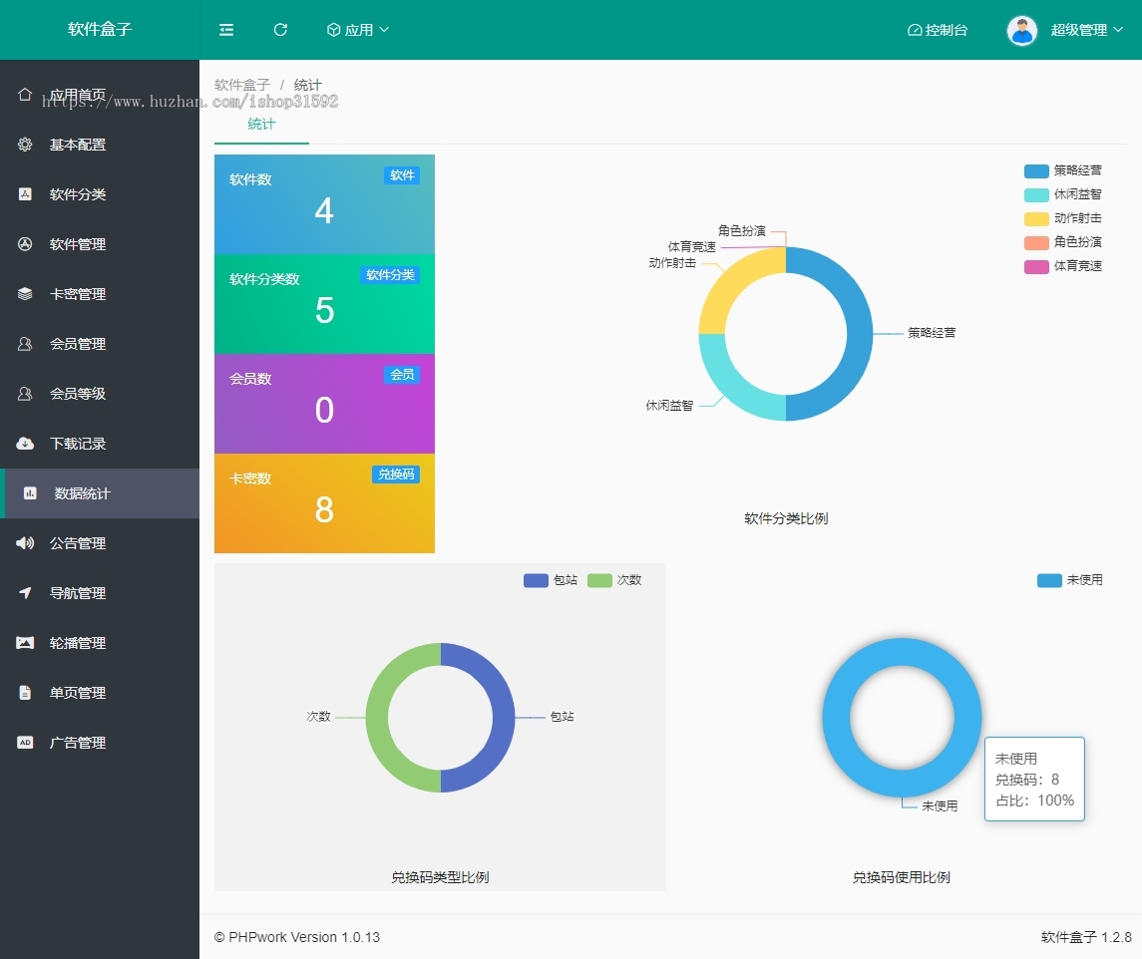The image size is (1142, 959).
Task: Toggle the 未使用 legend item
Action: point(1070,580)
